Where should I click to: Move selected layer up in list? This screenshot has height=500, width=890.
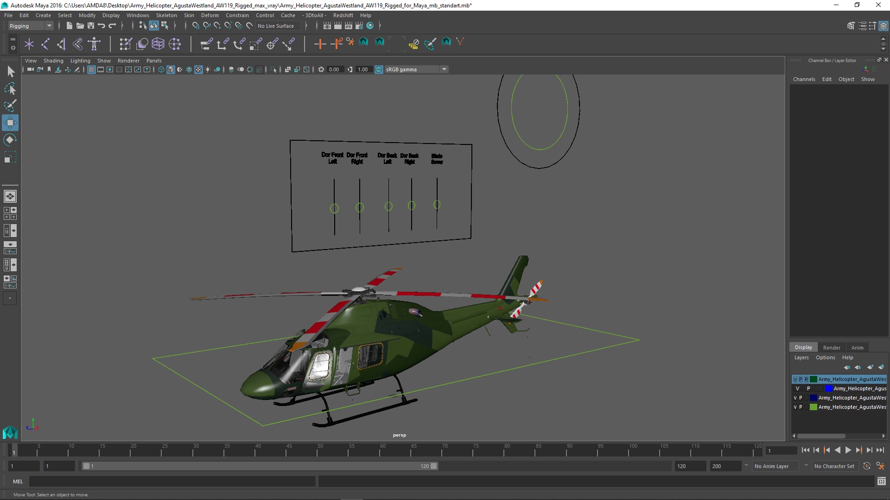(847, 367)
